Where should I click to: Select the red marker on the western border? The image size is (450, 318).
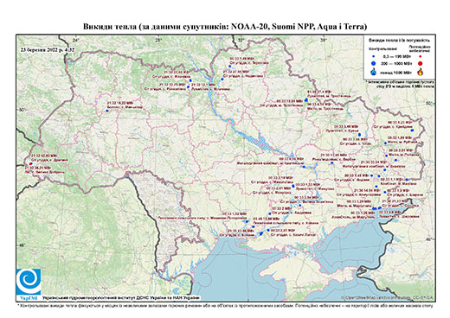[31, 163]
